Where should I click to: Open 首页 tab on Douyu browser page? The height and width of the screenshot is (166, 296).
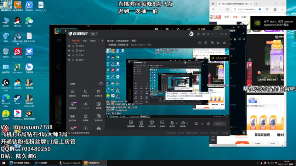[x=227, y=17]
